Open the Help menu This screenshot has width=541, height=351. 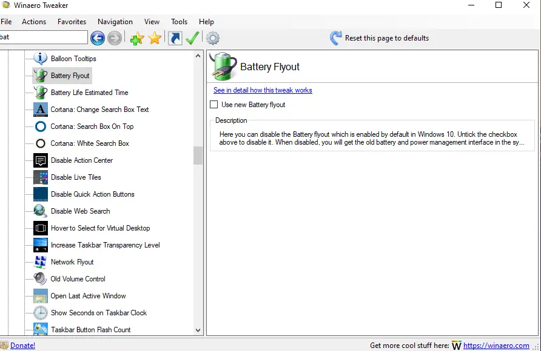pyautogui.click(x=206, y=21)
